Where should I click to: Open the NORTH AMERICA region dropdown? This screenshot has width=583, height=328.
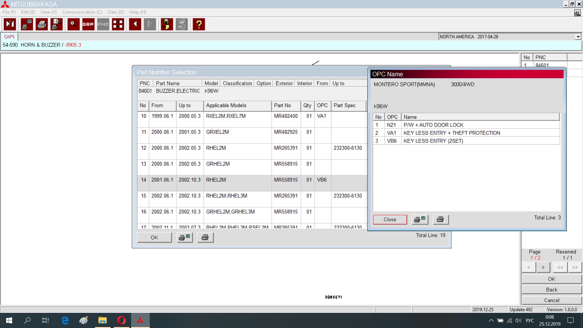(578, 37)
